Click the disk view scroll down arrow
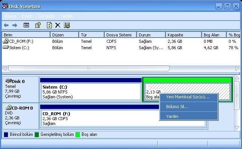This screenshot has height=149, width=242. [x=237, y=128]
